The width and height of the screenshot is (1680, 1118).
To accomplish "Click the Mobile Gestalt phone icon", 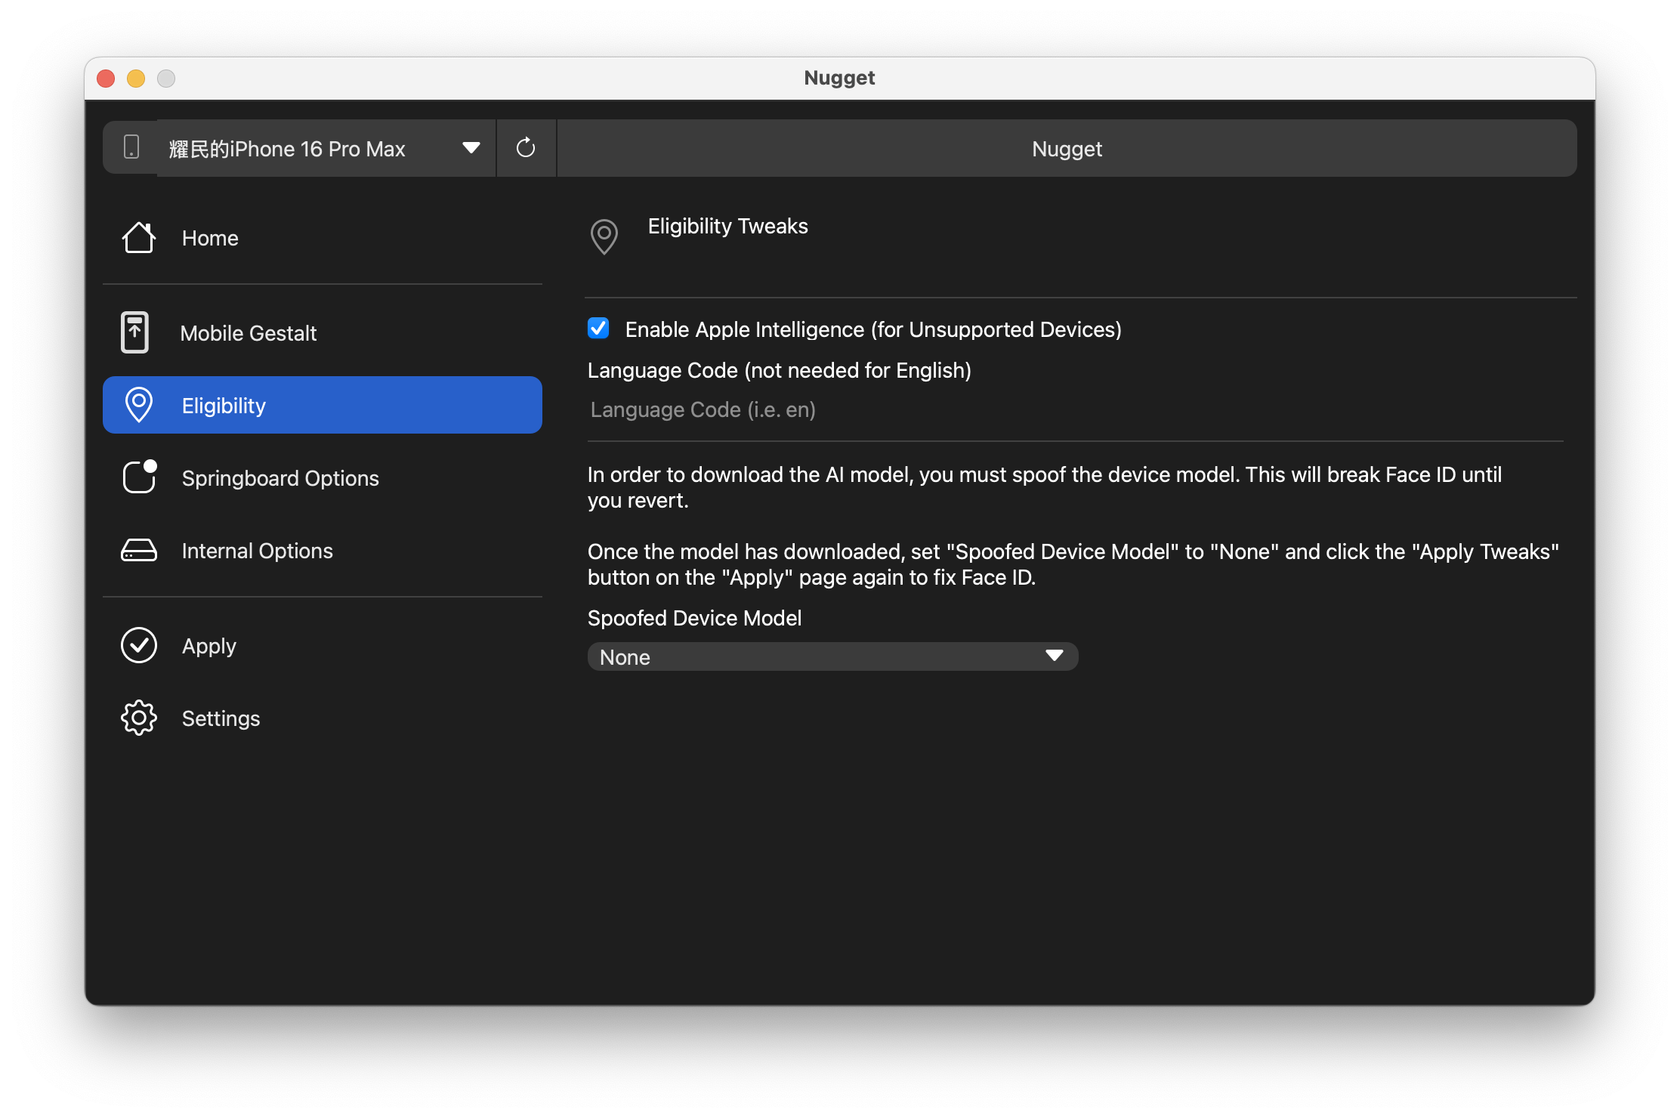I will pyautogui.click(x=135, y=332).
